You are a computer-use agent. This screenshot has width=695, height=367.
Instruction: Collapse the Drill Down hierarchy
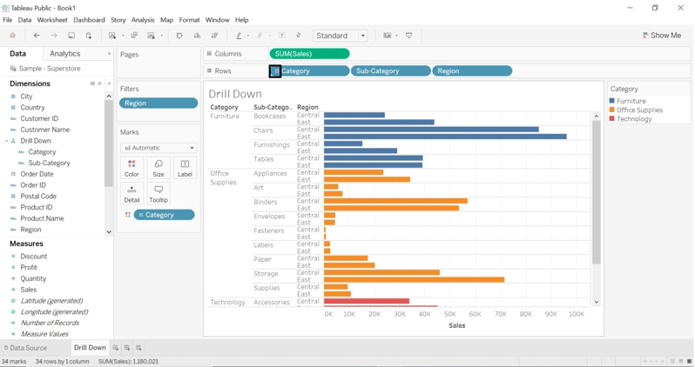click(7, 141)
